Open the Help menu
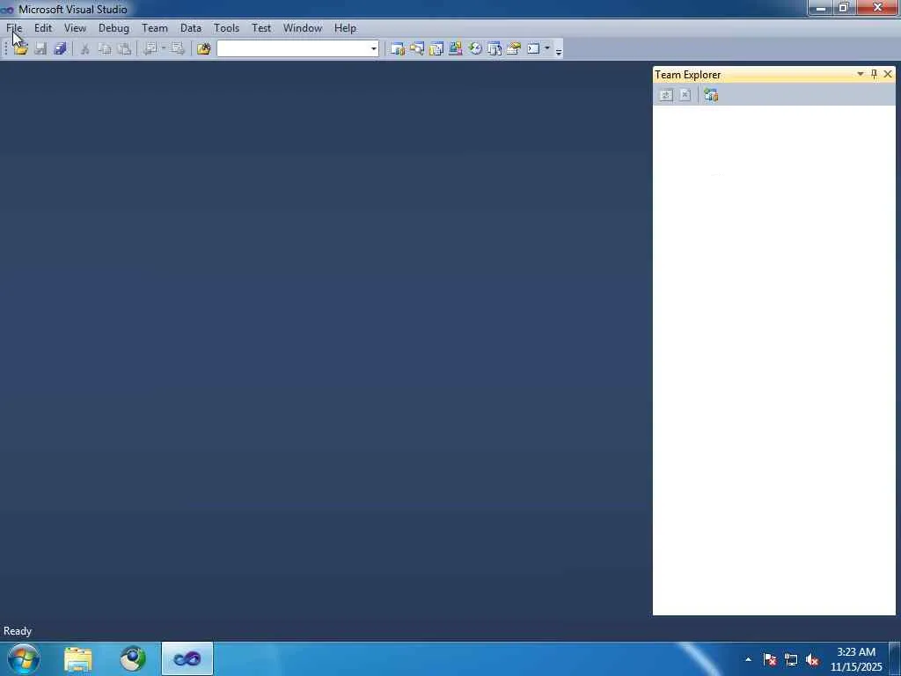The image size is (901, 676). click(345, 28)
